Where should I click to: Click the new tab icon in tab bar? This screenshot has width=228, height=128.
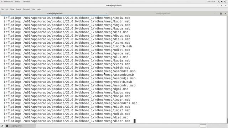221,14
